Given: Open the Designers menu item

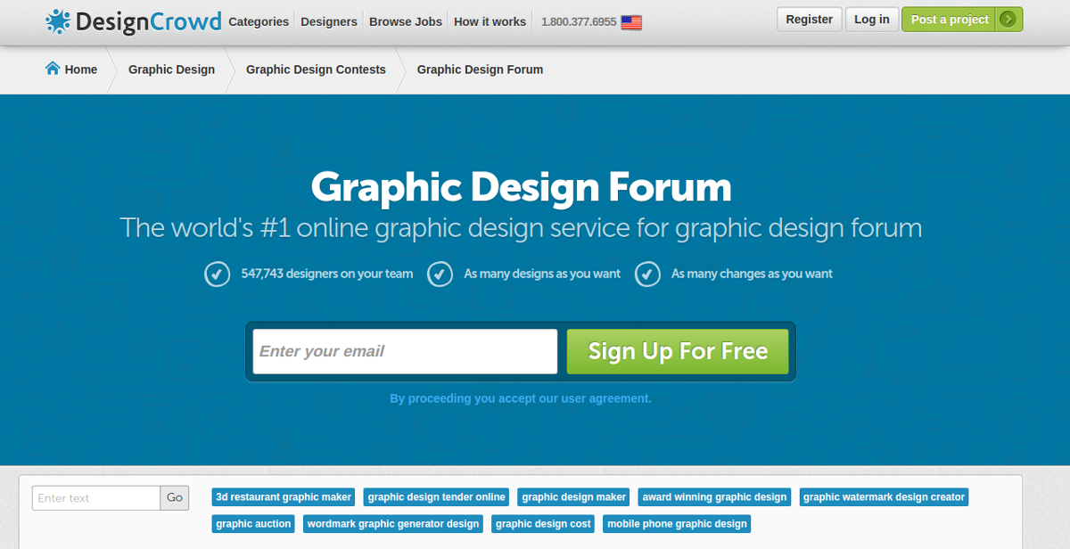Looking at the screenshot, I should 328,21.
